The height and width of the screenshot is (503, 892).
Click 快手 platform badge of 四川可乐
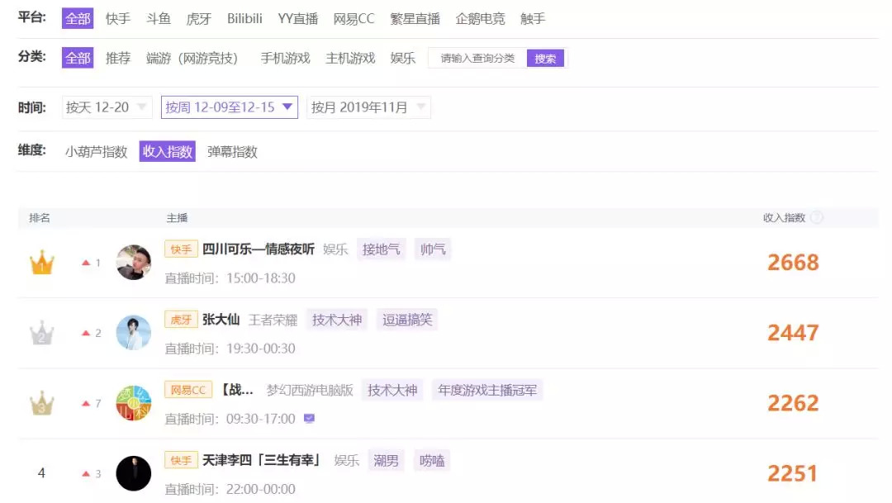coord(181,249)
